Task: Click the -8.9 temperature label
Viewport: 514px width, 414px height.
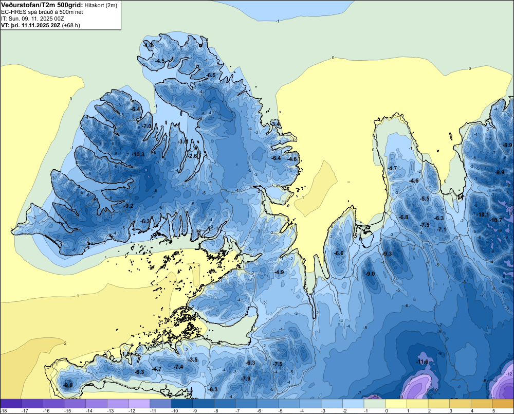Action: [507, 145]
